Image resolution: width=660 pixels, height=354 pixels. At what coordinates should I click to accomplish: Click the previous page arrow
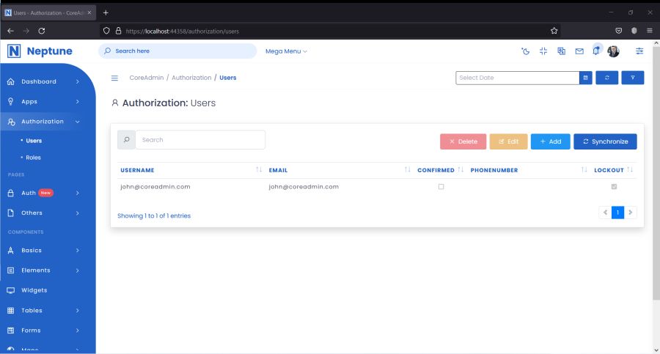tap(605, 213)
